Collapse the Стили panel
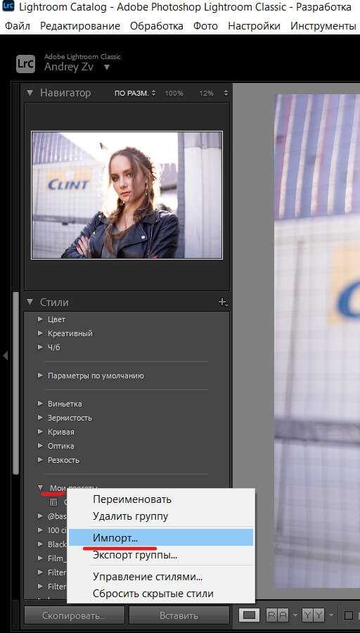Viewport: 360px width, 633px height. 30,302
